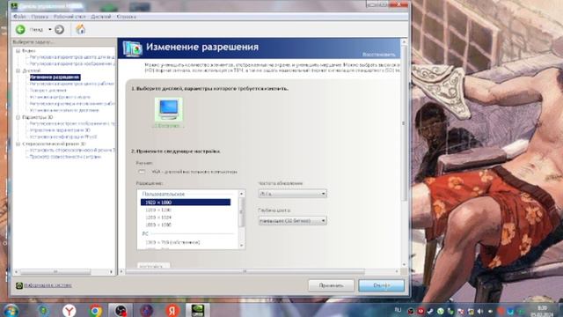Open red Яндекс icon in taskbar
Image resolution: width=563 pixels, height=317 pixels.
(172, 310)
